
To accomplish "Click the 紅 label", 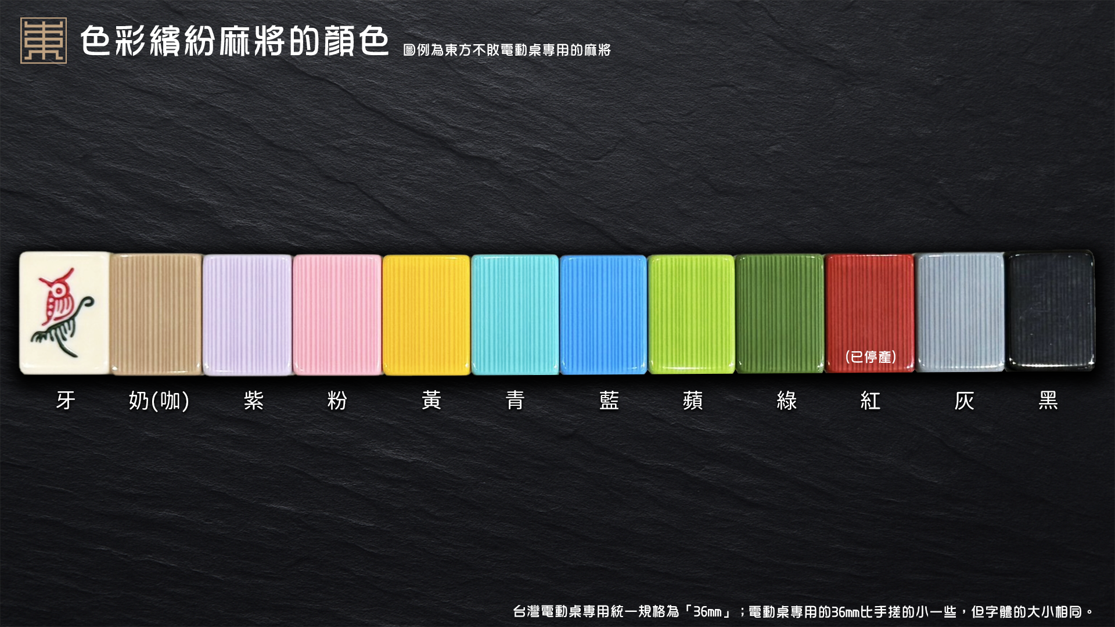I will tap(871, 400).
